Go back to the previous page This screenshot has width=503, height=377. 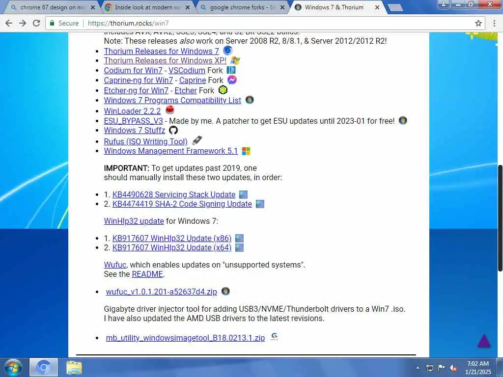point(9,23)
